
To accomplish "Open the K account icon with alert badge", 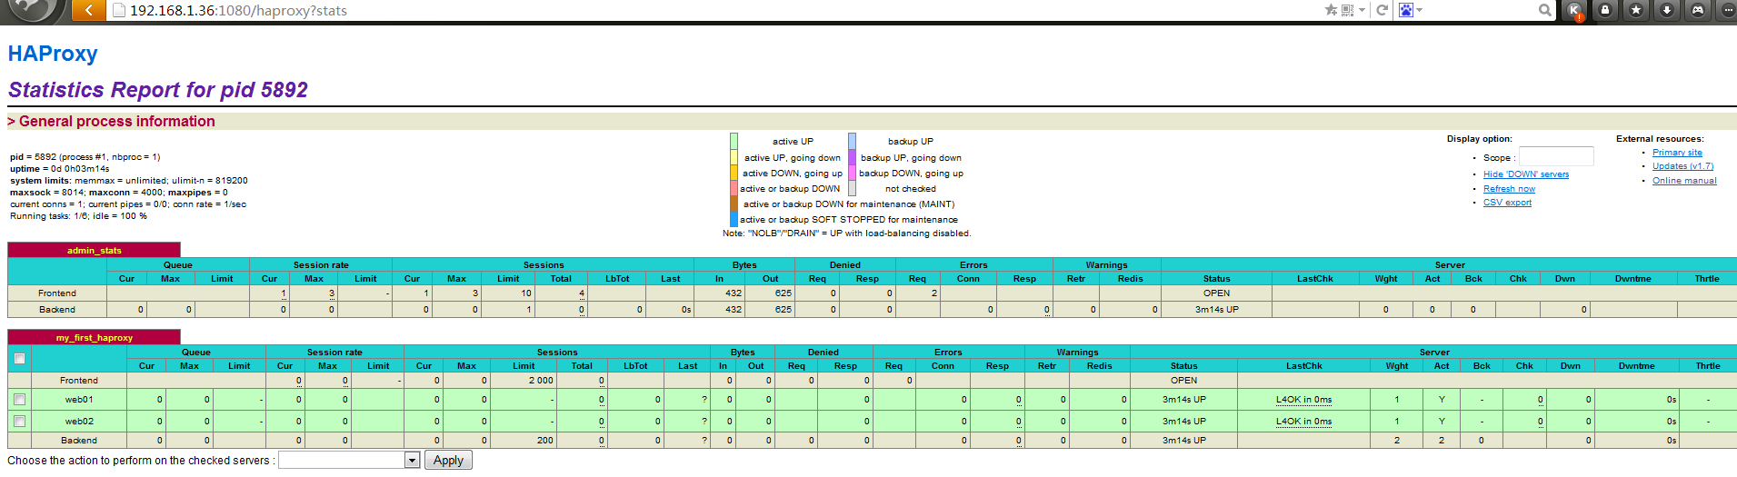I will tap(1574, 10).
